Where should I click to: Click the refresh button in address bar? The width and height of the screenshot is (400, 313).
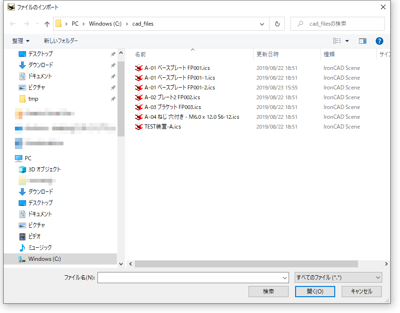pyautogui.click(x=277, y=24)
